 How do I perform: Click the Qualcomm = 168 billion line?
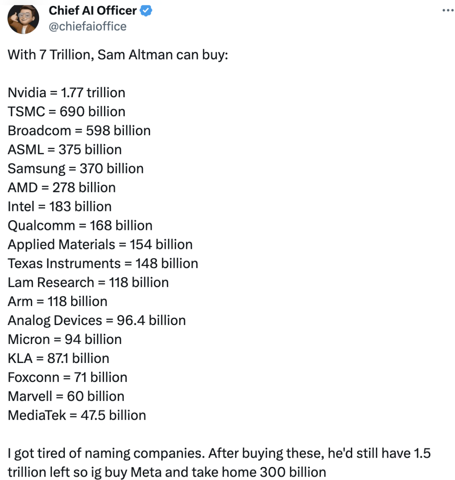point(80,225)
